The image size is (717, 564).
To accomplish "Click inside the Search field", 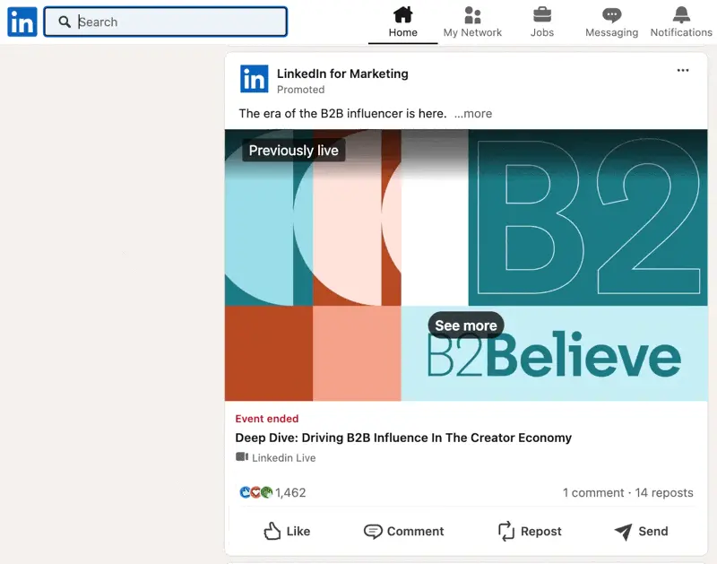I will click(166, 22).
